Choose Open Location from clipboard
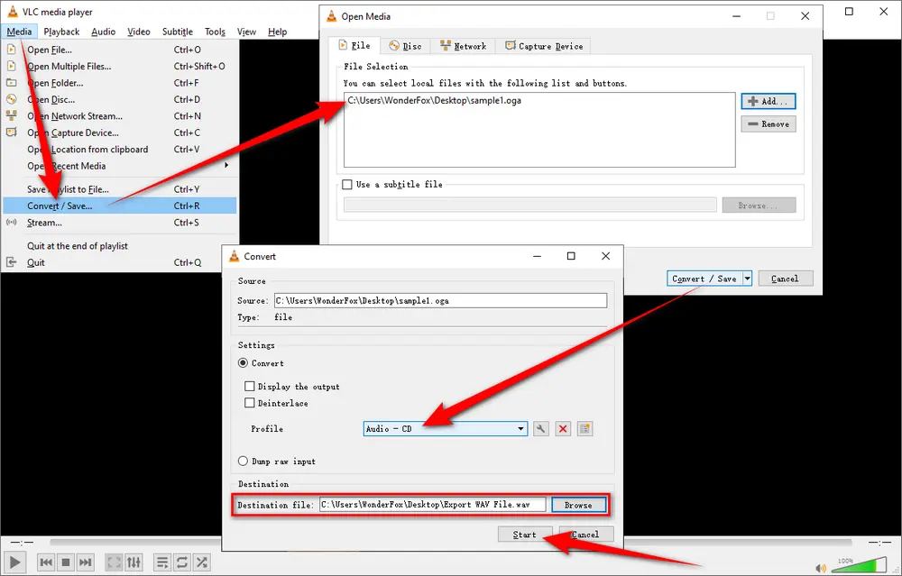Image resolution: width=902 pixels, height=576 pixels. pos(120,150)
